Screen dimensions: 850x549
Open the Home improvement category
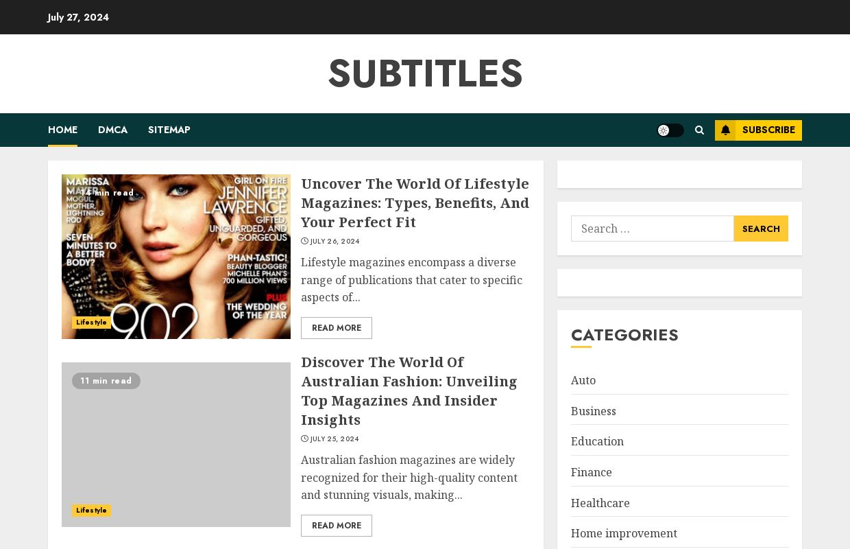(624, 533)
